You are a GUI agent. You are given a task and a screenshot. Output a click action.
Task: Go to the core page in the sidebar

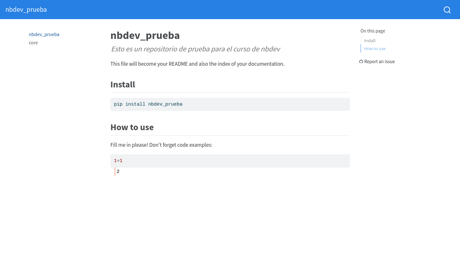tap(33, 43)
